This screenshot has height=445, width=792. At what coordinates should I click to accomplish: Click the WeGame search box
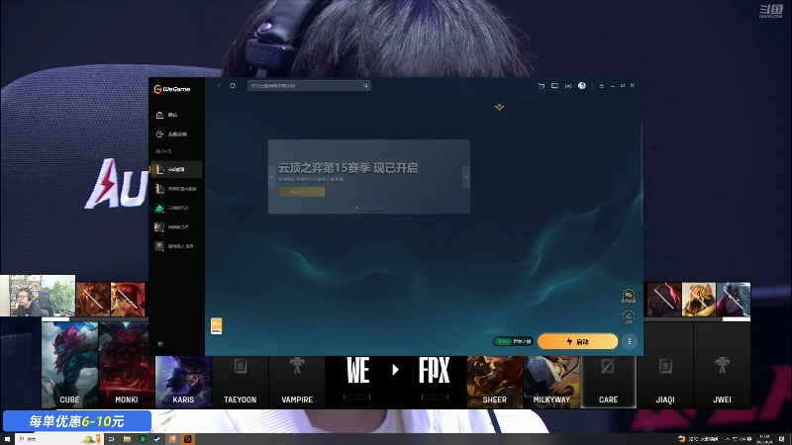pos(309,86)
